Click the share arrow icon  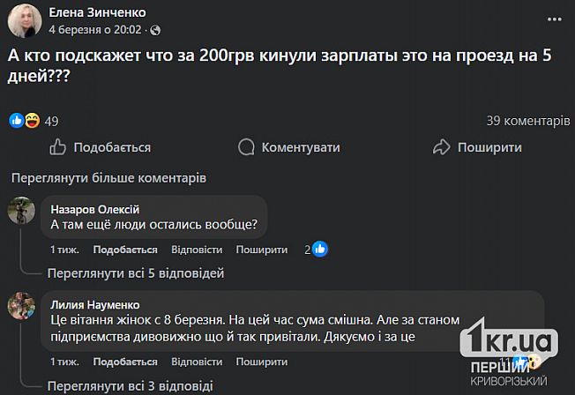(x=442, y=147)
